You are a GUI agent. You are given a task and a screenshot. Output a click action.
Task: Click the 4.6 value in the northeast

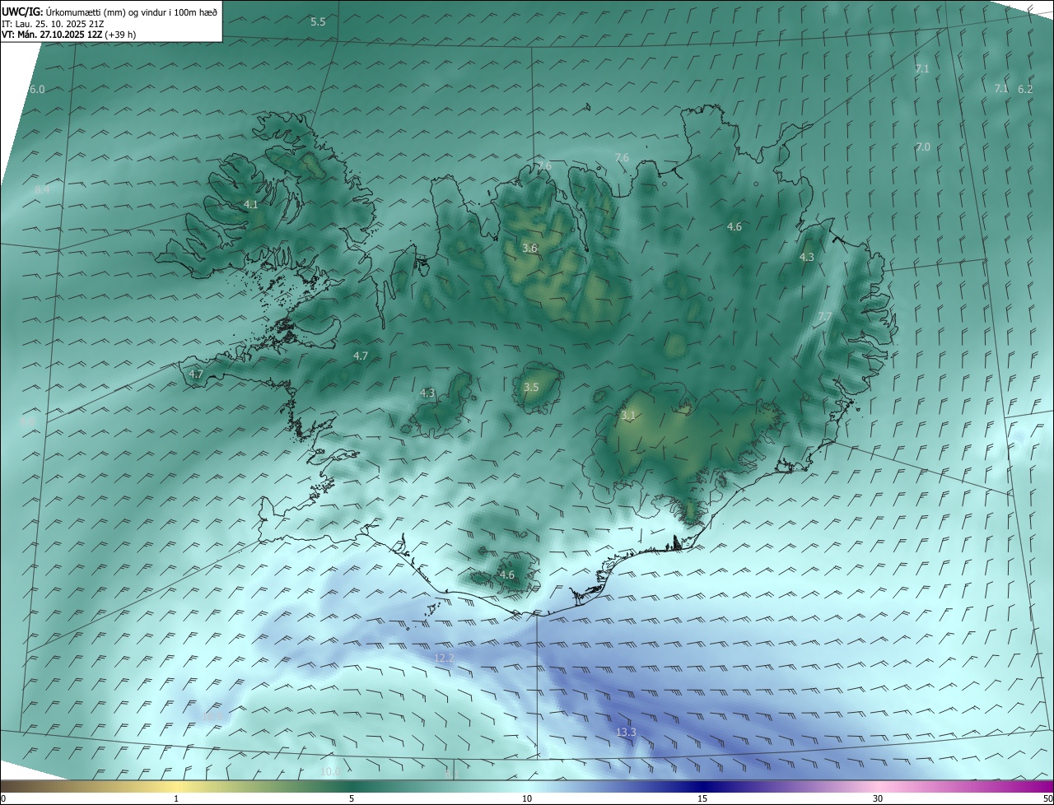735,226
